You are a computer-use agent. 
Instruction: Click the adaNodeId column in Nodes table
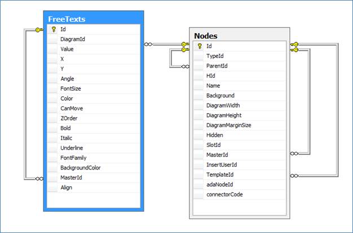(220, 185)
